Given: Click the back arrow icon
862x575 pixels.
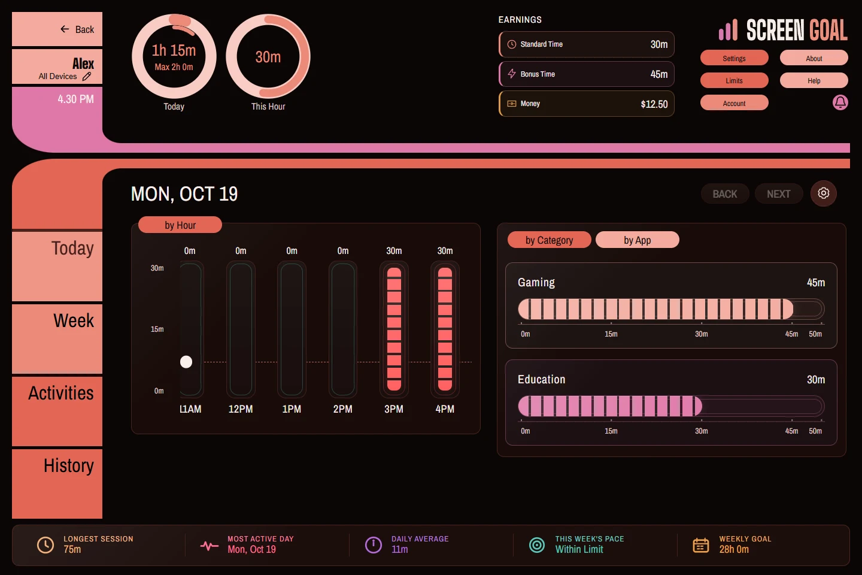Looking at the screenshot, I should [x=65, y=29].
